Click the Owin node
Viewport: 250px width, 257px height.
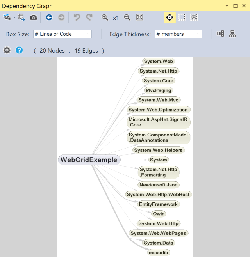click(x=159, y=214)
